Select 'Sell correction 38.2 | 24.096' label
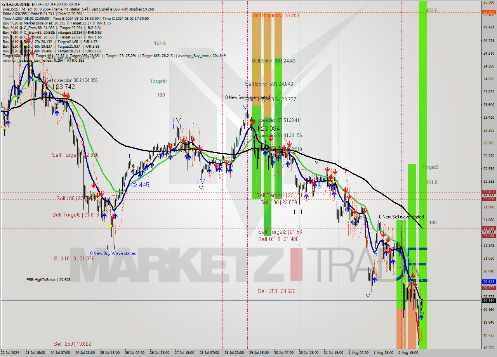This screenshot has height=357, width=497. click(72, 80)
